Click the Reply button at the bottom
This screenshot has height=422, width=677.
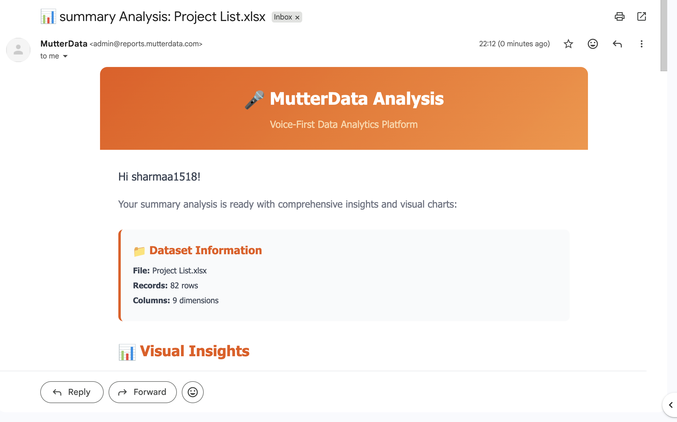(x=72, y=392)
